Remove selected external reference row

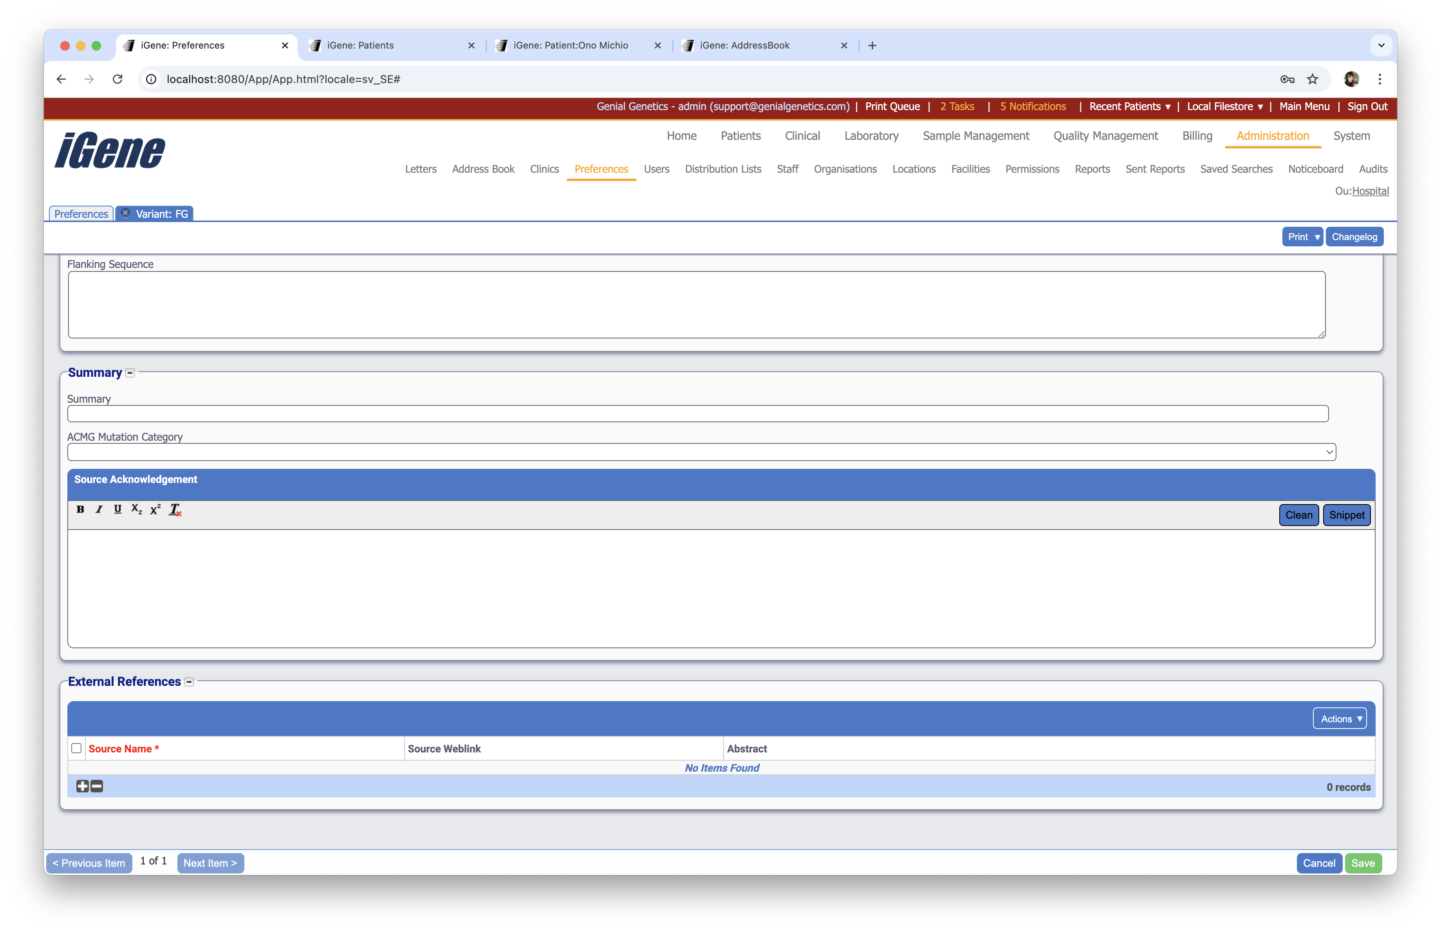97,786
